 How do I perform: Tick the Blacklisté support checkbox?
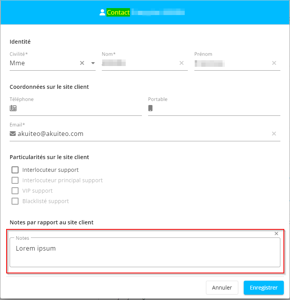coord(15,201)
